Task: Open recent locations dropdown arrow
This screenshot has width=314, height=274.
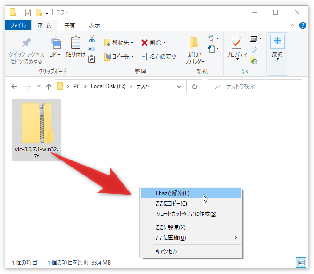Action: (39, 86)
